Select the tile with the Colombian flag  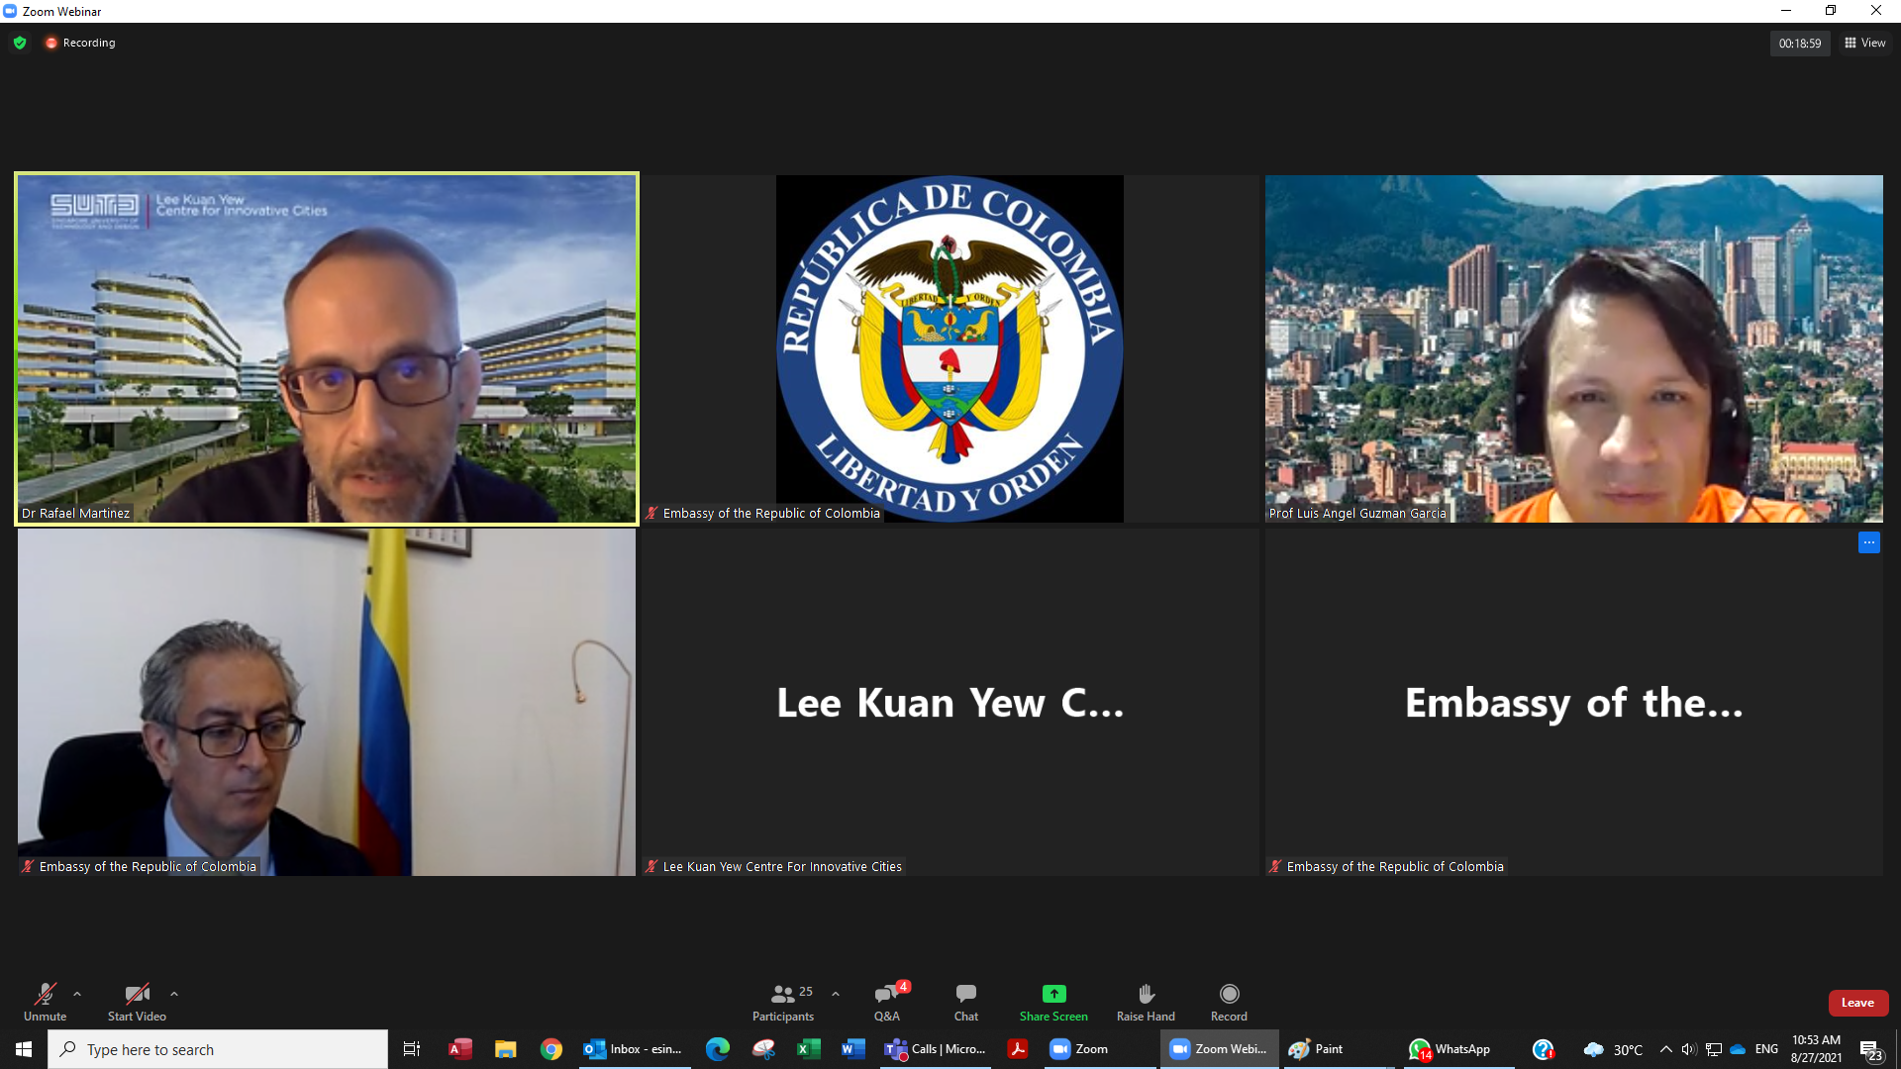point(327,702)
